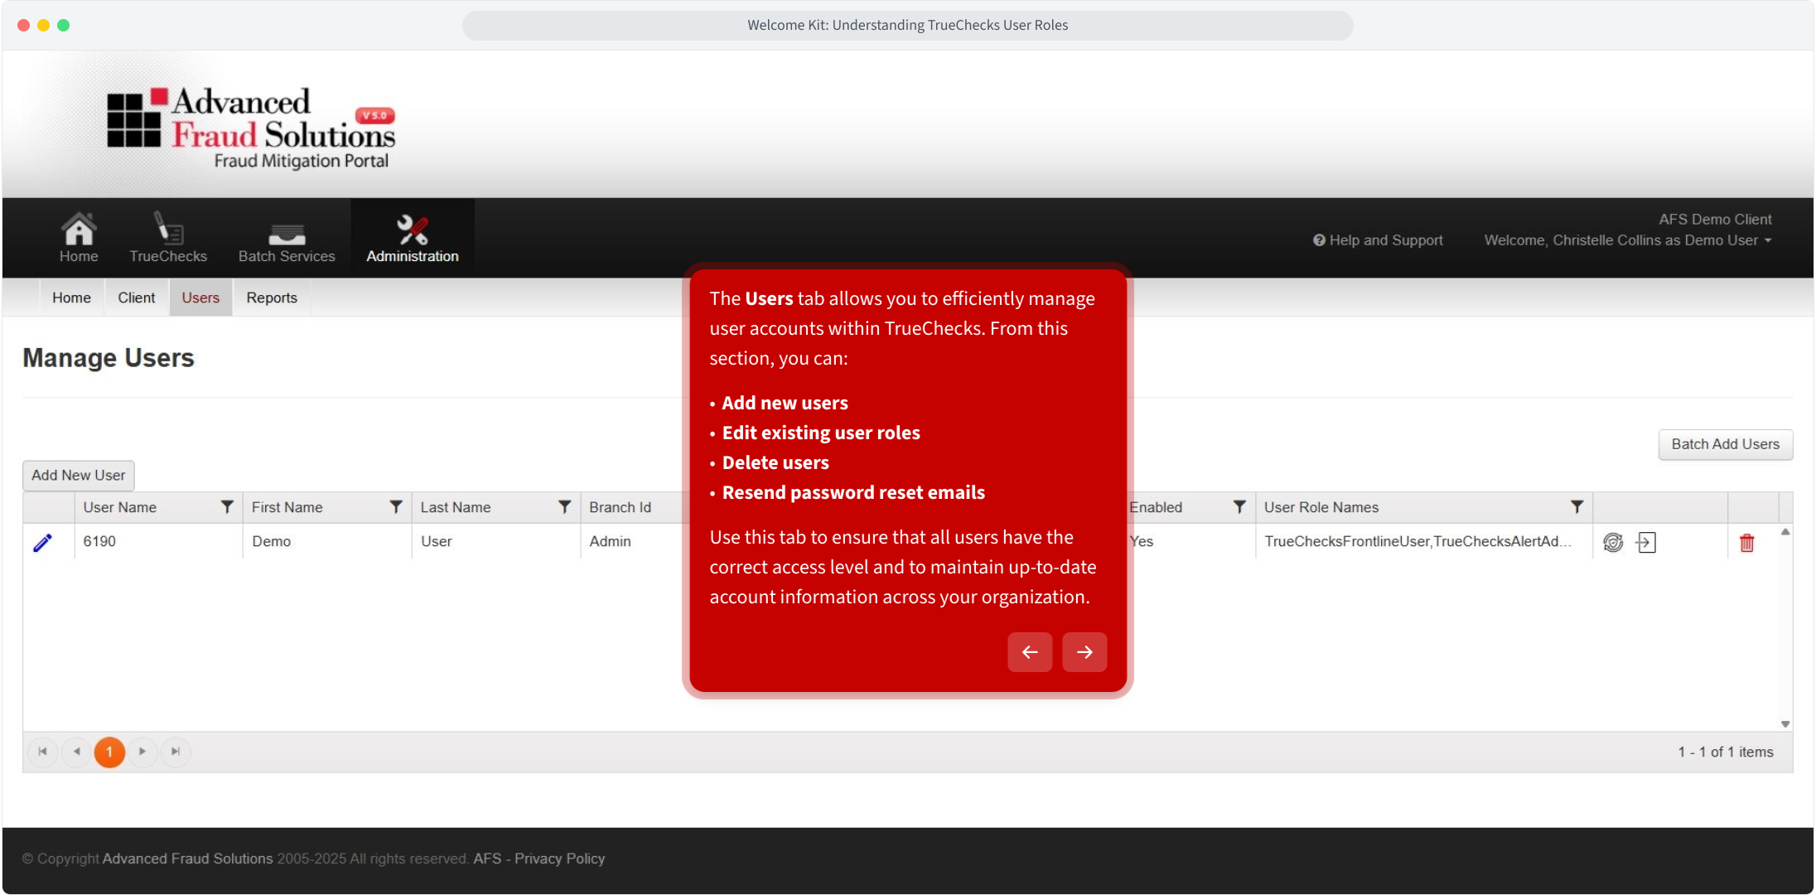Switch to the Client tab
Viewport: 1816px width, 895px height.
tap(137, 298)
